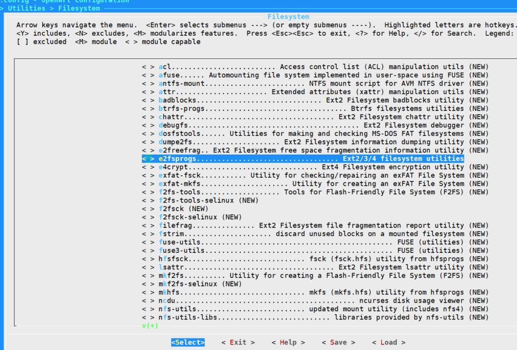Screen dimensions: 517x350
Task: Click Filesystem in the breadcrumb path
Action: pyautogui.click(x=79, y=8)
